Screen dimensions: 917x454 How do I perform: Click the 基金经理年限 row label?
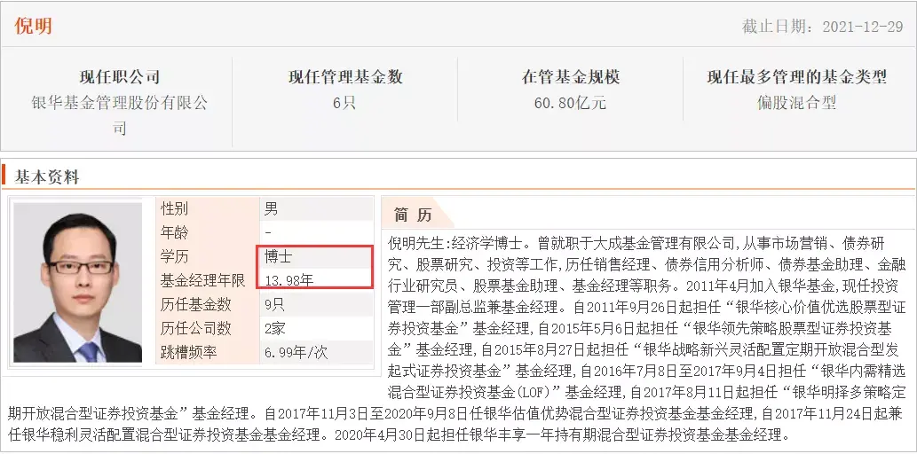(x=202, y=280)
